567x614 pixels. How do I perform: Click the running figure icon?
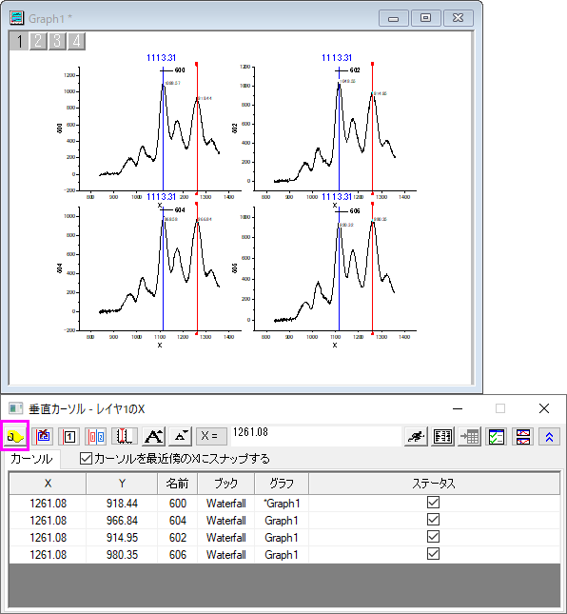[416, 436]
